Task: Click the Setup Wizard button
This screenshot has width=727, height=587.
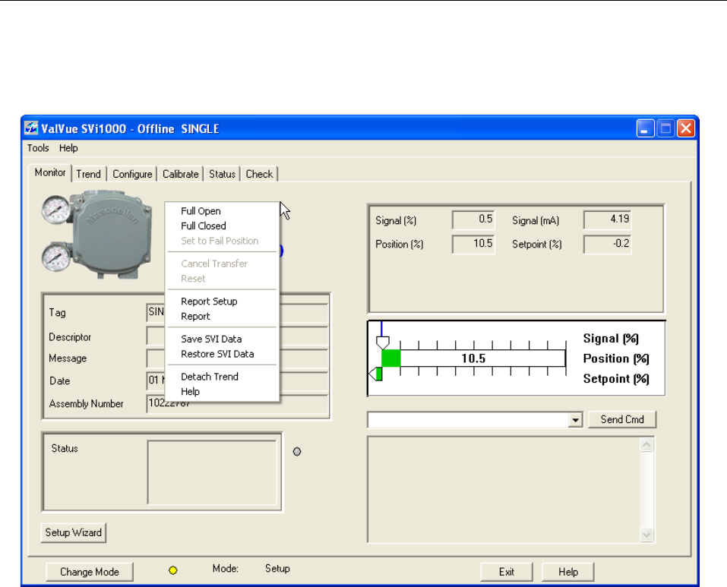Action: coord(73,532)
